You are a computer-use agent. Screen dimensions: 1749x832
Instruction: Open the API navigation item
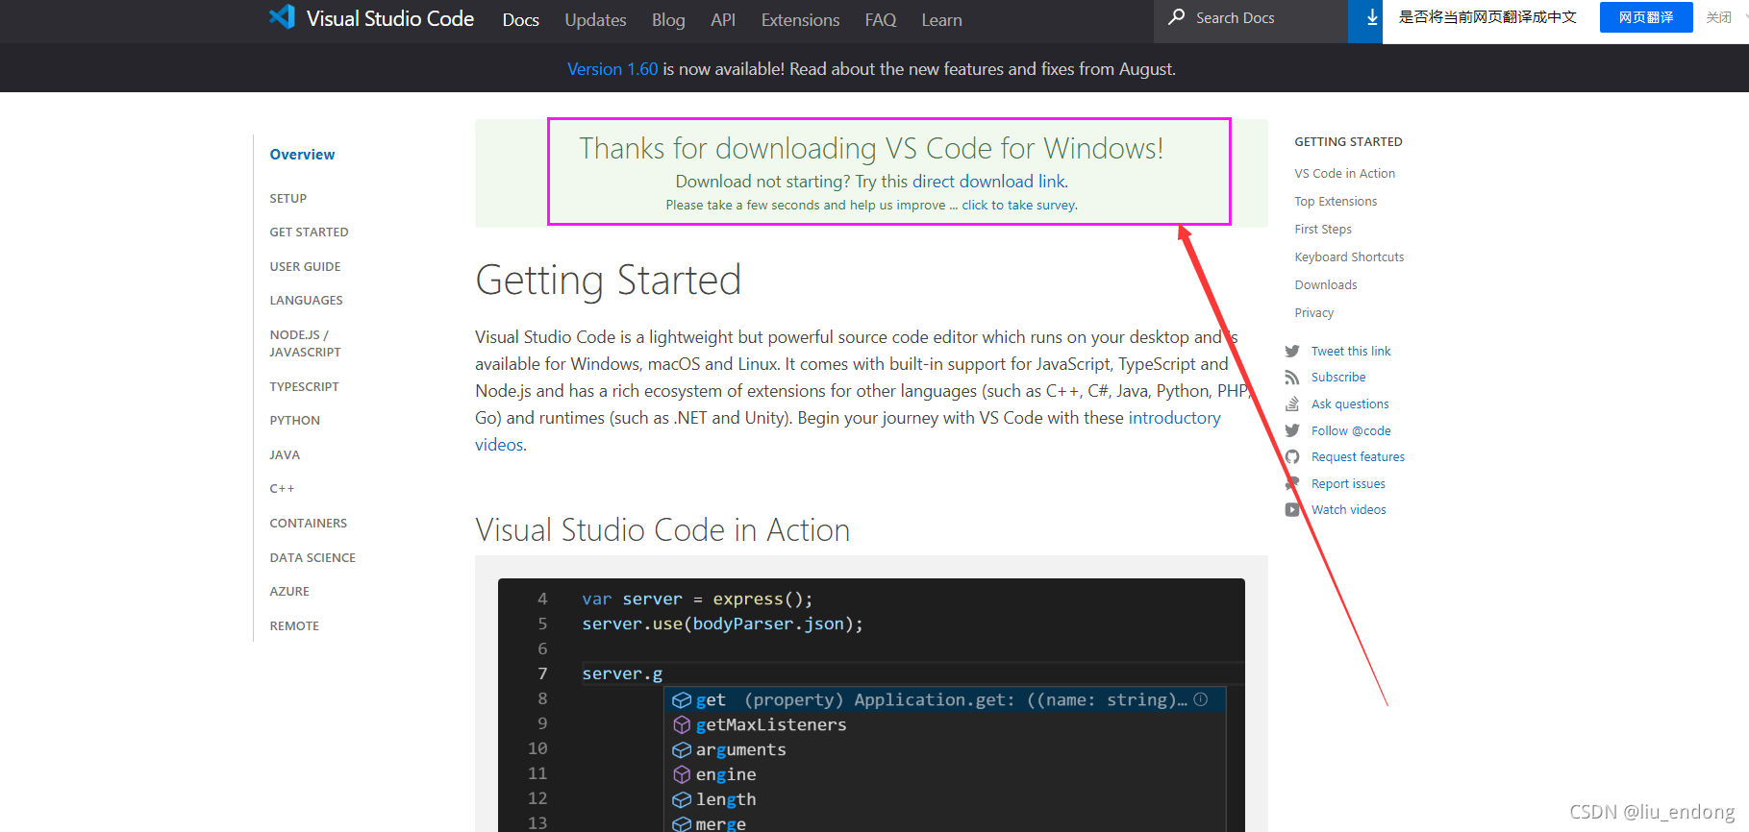723,20
